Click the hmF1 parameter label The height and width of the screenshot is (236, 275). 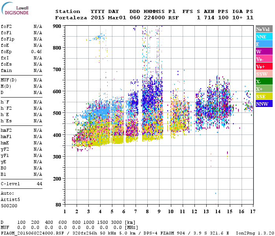[6, 136]
